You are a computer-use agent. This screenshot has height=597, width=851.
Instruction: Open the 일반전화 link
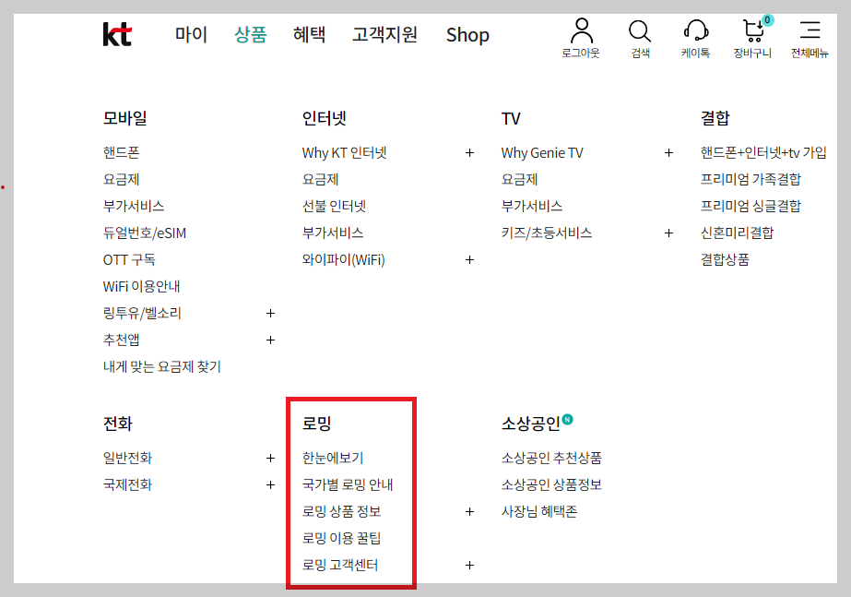pos(127,458)
